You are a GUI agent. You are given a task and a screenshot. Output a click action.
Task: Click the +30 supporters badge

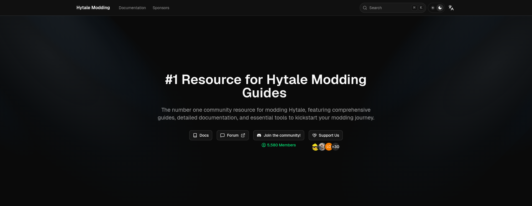click(336, 147)
